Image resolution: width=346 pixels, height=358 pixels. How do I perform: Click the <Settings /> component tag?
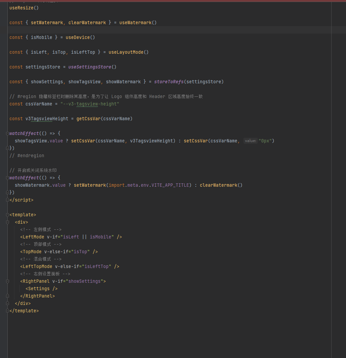click(x=42, y=288)
